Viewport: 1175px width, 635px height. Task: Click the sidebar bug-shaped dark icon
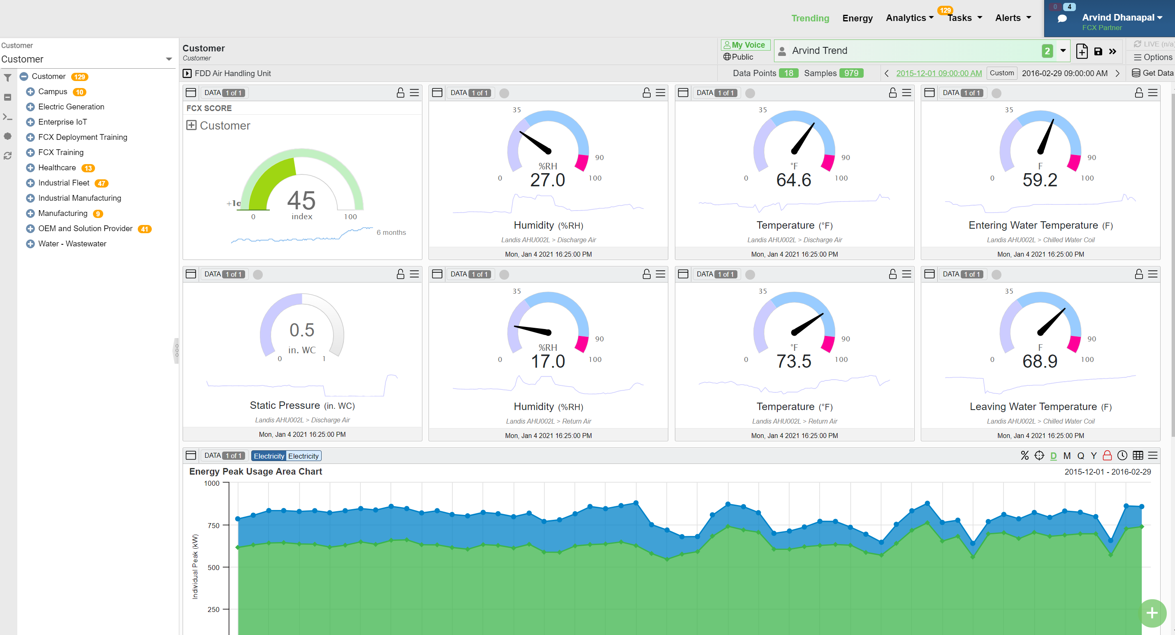pos(8,136)
